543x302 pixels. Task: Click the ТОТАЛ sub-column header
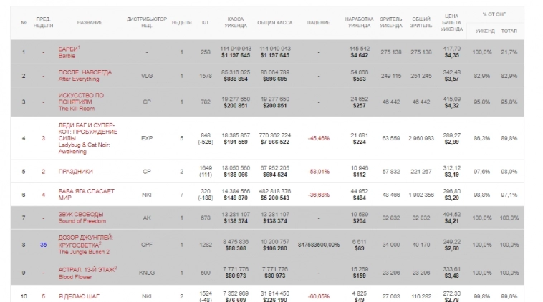pyautogui.click(x=509, y=31)
